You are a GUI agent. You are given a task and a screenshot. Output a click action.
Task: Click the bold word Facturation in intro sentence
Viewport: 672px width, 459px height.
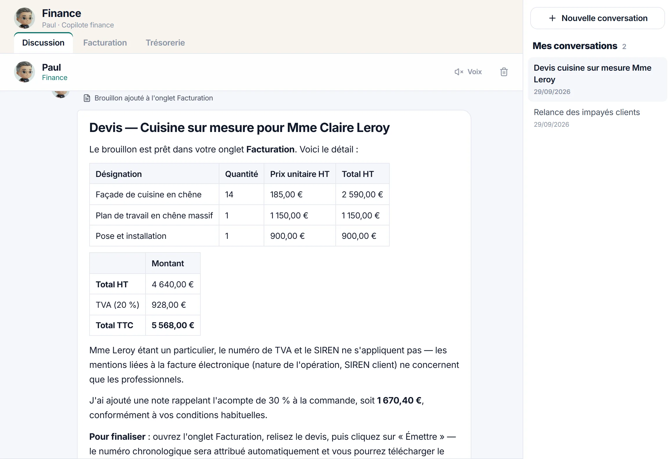point(270,149)
